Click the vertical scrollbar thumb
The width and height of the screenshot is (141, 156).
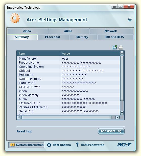pos(122,78)
